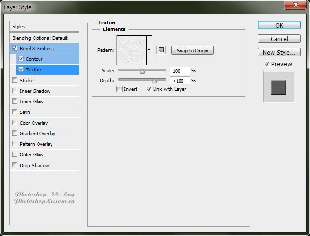Enable the Invert checkbox
Screen dimensions: 310x236
[x=119, y=89]
